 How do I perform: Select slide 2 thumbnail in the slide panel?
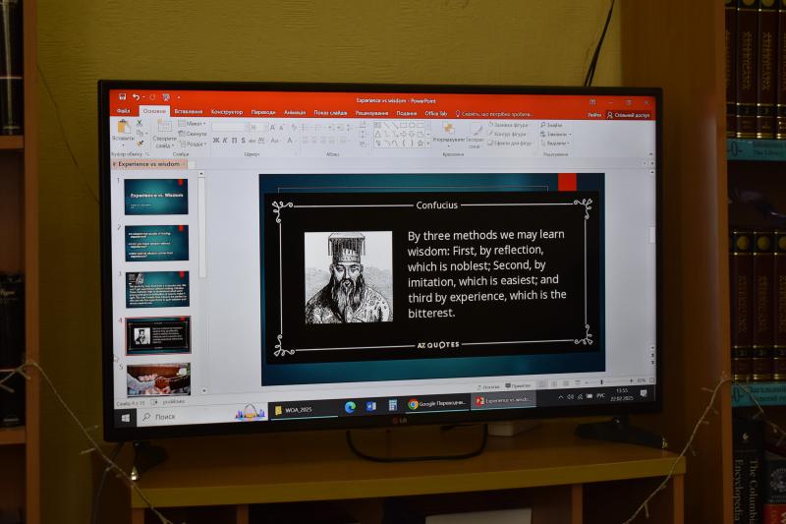tap(156, 243)
